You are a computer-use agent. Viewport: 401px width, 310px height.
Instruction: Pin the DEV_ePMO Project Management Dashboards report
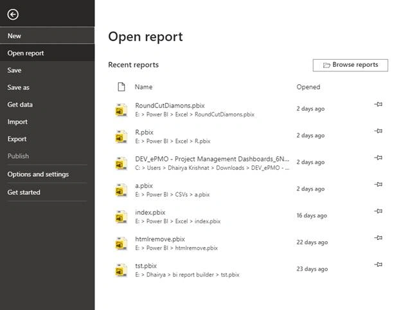(379, 158)
